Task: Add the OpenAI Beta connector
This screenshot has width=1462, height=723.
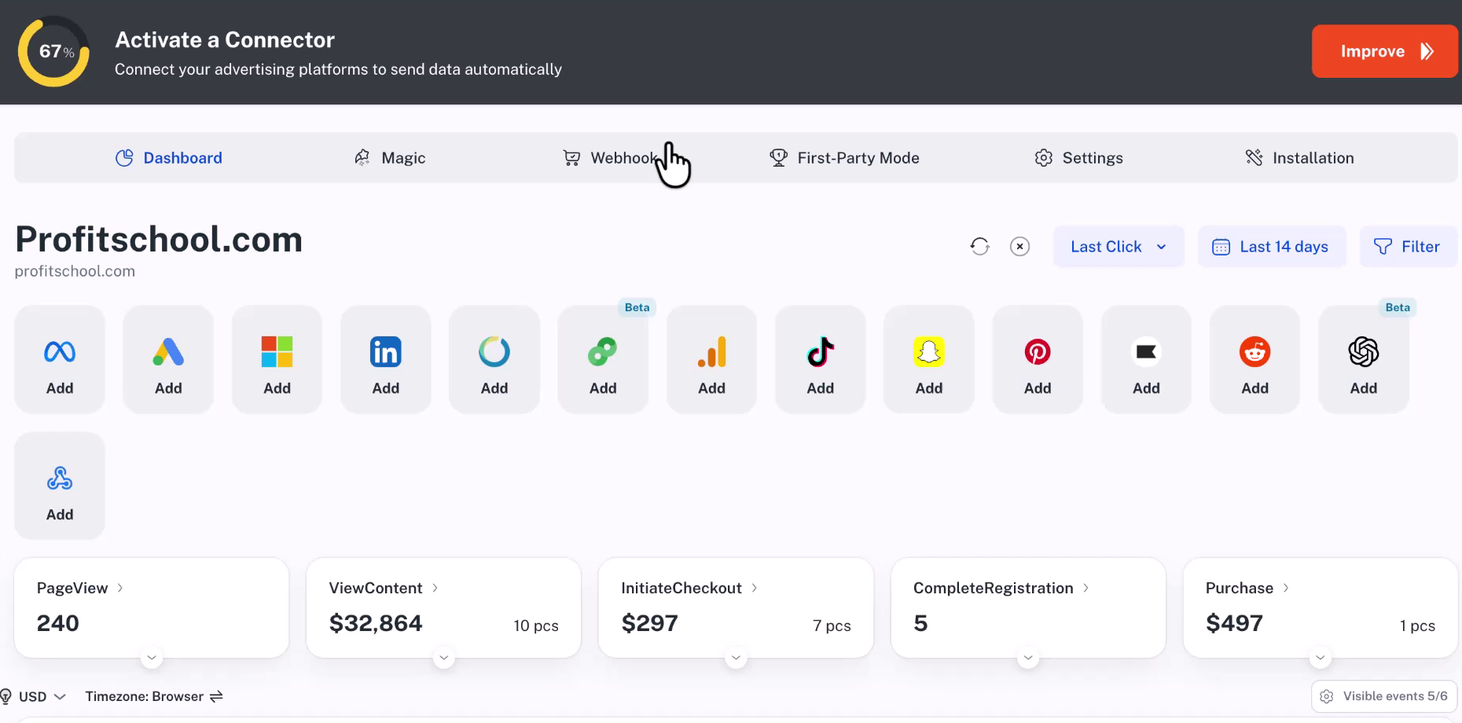Action: [1364, 360]
